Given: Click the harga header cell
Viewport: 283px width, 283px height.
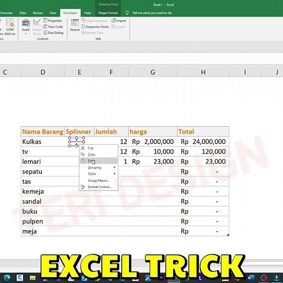Looking at the screenshot, I should tap(152, 132).
